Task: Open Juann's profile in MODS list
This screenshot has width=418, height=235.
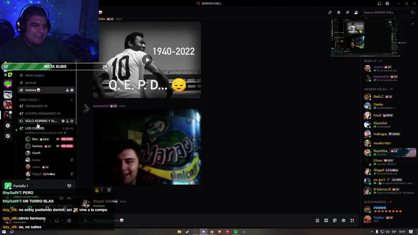Action: [389, 69]
